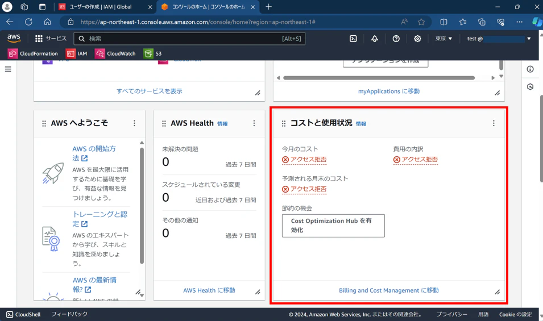Viewport: 543px width, 321px height.
Task: Click アクセス拒否 under 今月のコスト
Action: tap(304, 160)
